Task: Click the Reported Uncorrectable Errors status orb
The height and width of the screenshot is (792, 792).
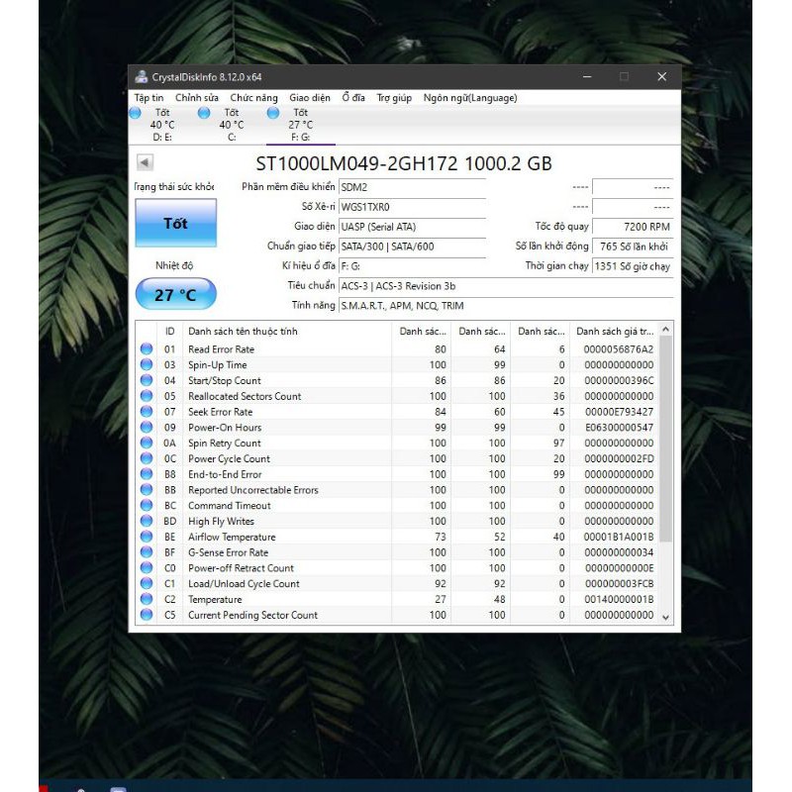Action: point(147,490)
